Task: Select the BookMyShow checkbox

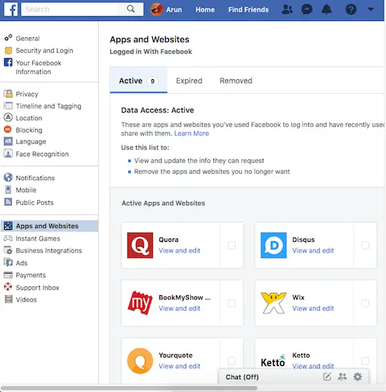Action: click(232, 303)
